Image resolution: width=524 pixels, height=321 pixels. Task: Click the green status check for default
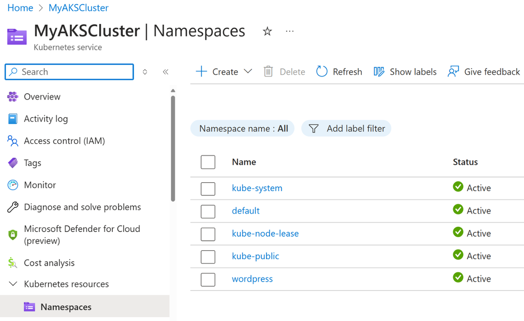tap(458, 209)
